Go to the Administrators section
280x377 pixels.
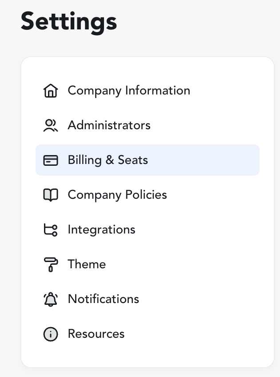coord(109,125)
